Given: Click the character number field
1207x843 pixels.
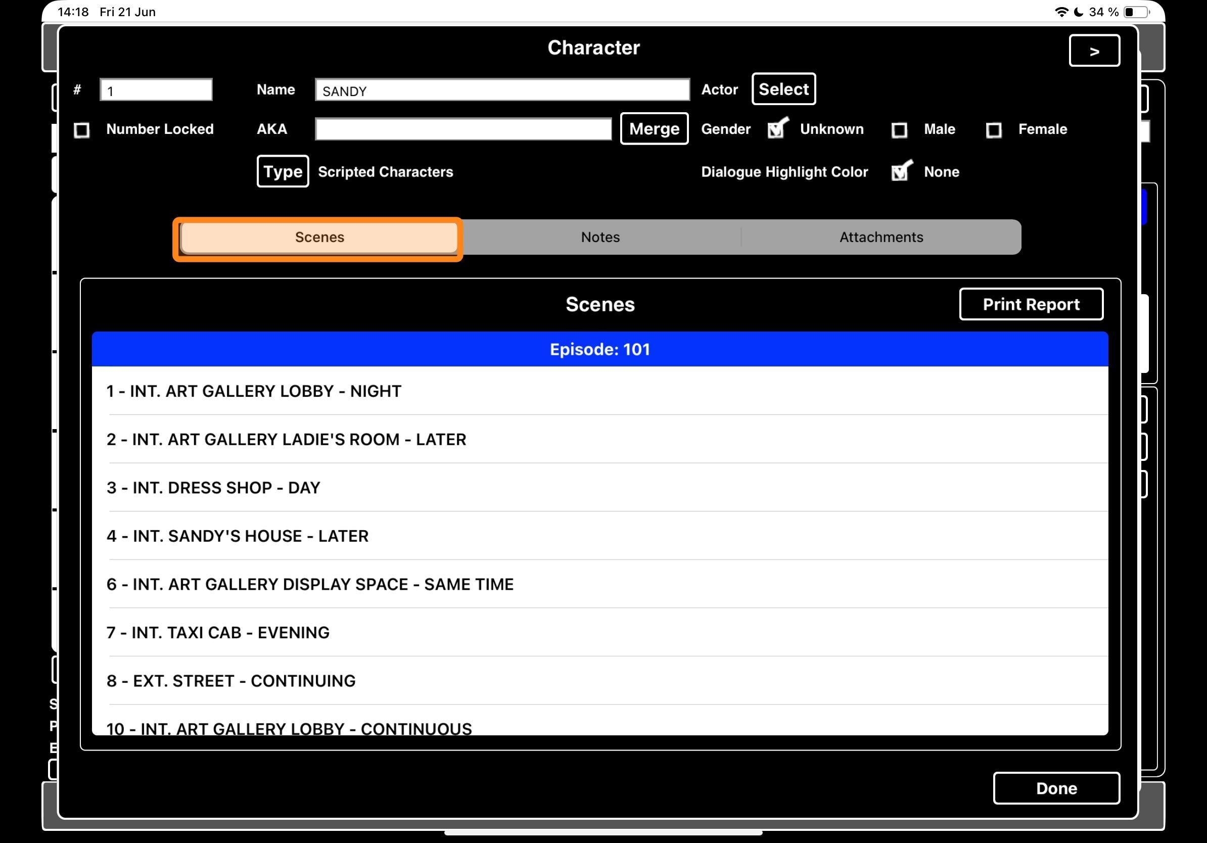Looking at the screenshot, I should click(x=156, y=90).
